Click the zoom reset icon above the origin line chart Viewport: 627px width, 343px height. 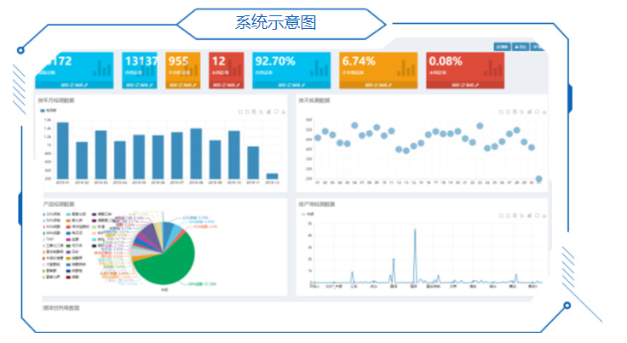point(508,215)
